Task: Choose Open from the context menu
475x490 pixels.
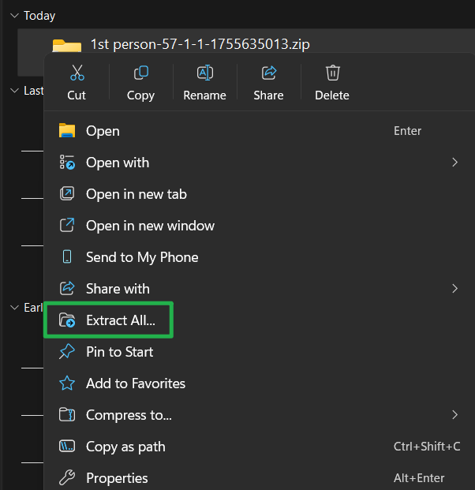Action: coord(103,131)
